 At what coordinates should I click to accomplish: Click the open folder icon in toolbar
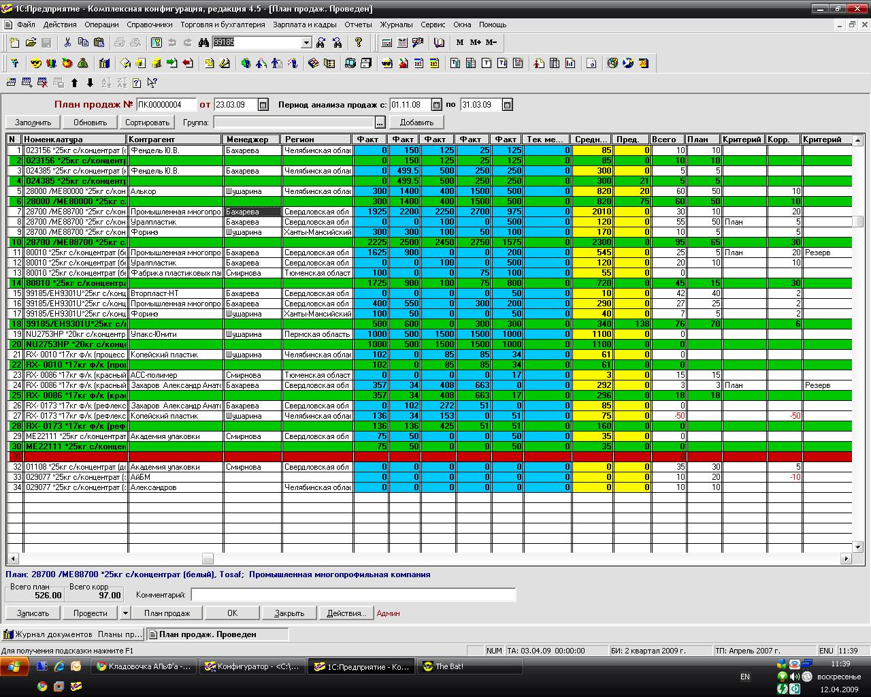31,42
